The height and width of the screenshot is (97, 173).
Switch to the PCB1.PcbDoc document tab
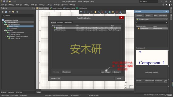[82, 8]
